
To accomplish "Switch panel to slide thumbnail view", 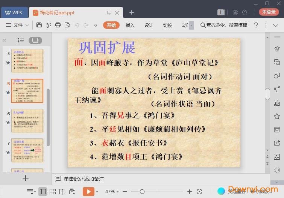I will (x=35, y=40).
